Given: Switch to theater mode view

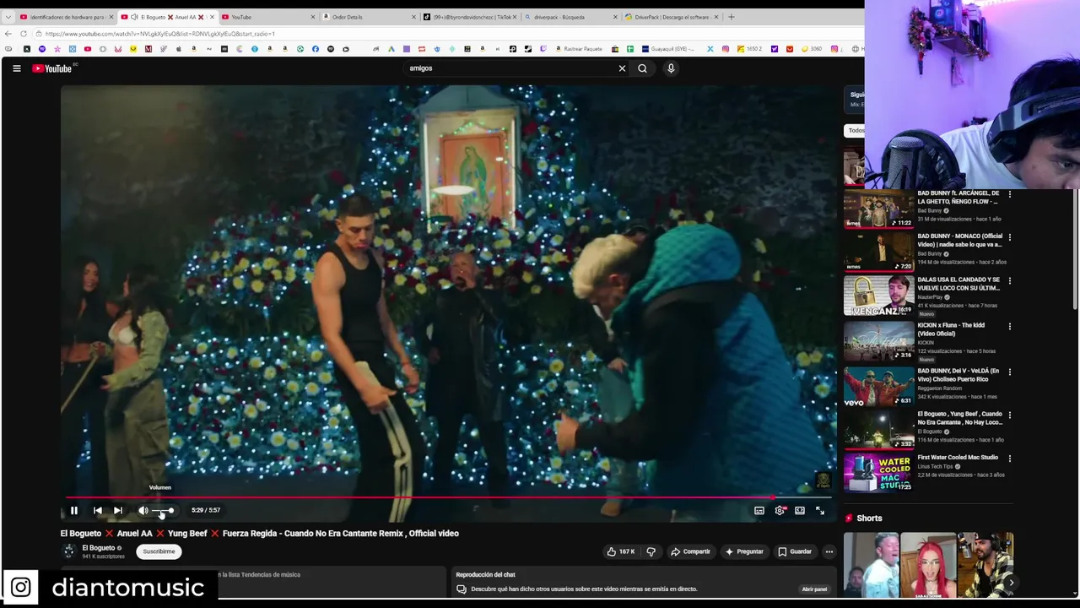Looking at the screenshot, I should pos(800,510).
